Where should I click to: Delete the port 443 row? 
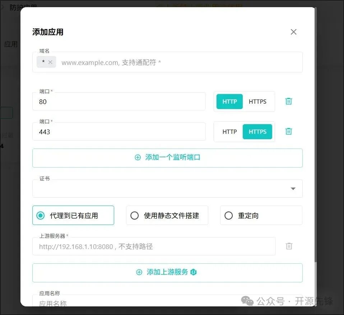click(x=288, y=131)
